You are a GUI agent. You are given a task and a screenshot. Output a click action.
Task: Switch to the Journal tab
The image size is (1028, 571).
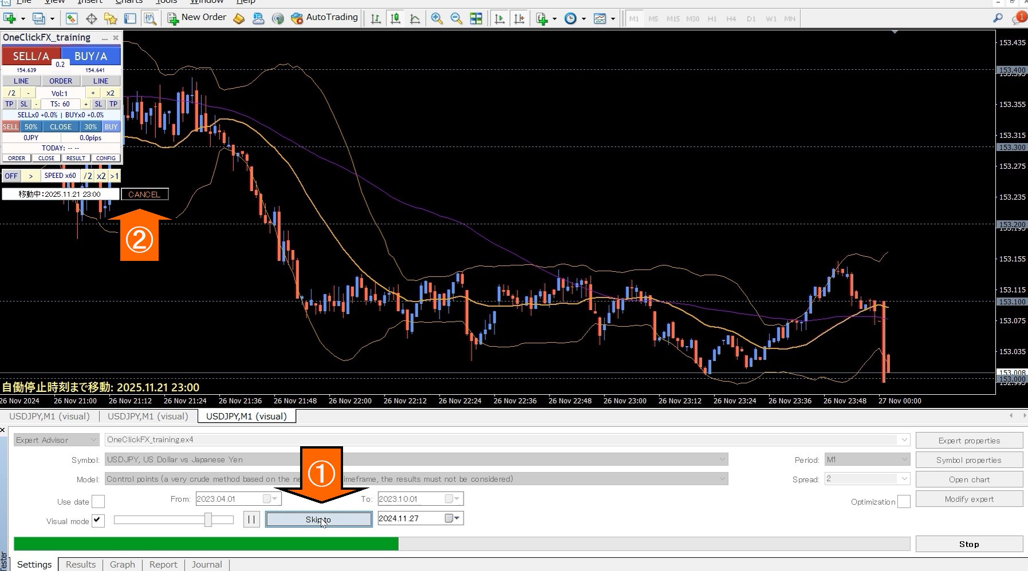click(x=207, y=565)
